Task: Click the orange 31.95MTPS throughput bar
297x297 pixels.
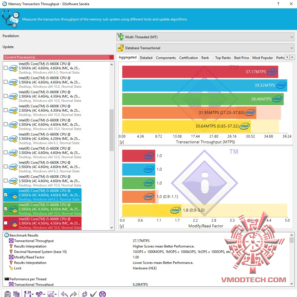Action: pyautogui.click(x=189, y=113)
